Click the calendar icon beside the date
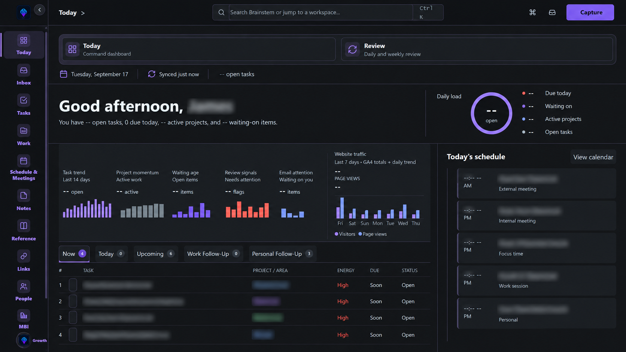This screenshot has width=626, height=352. point(64,74)
